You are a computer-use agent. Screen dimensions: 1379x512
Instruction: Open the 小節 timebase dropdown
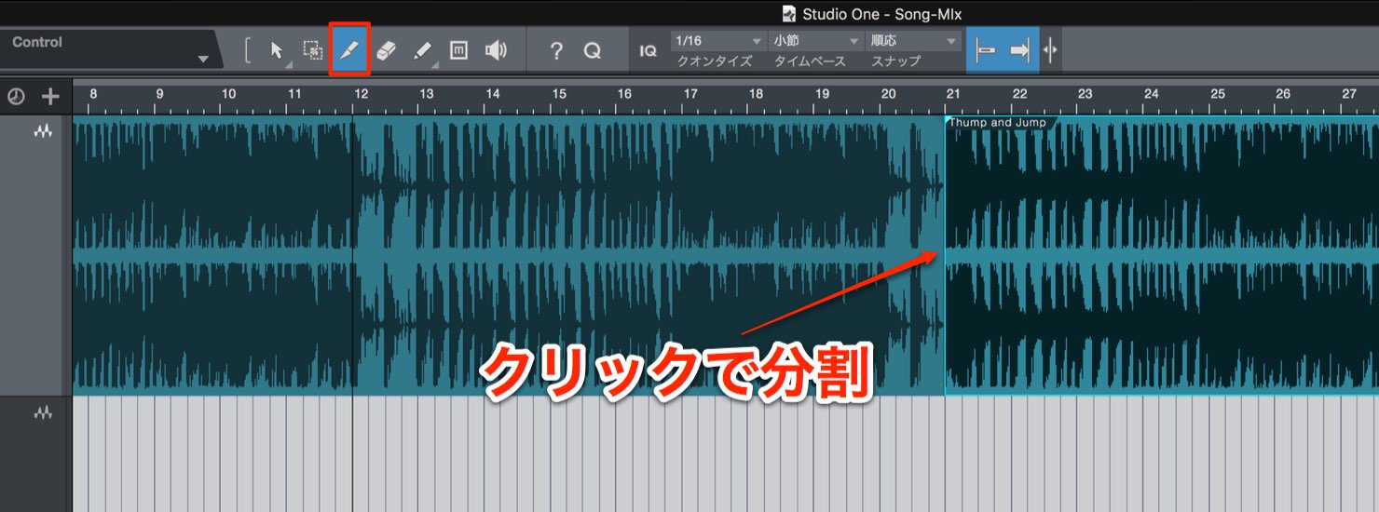point(816,41)
